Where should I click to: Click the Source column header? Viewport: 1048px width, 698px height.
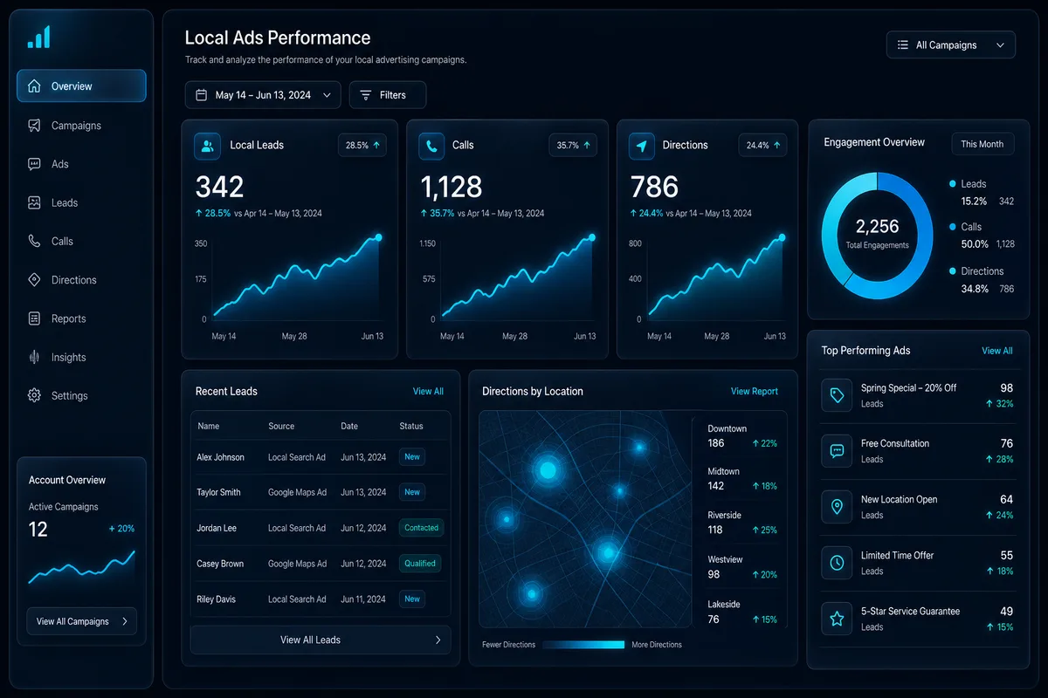click(281, 427)
